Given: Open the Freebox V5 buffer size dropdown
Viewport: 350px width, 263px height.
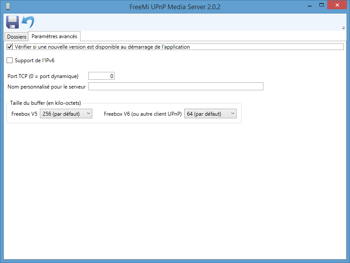Looking at the screenshot, I should click(66, 114).
